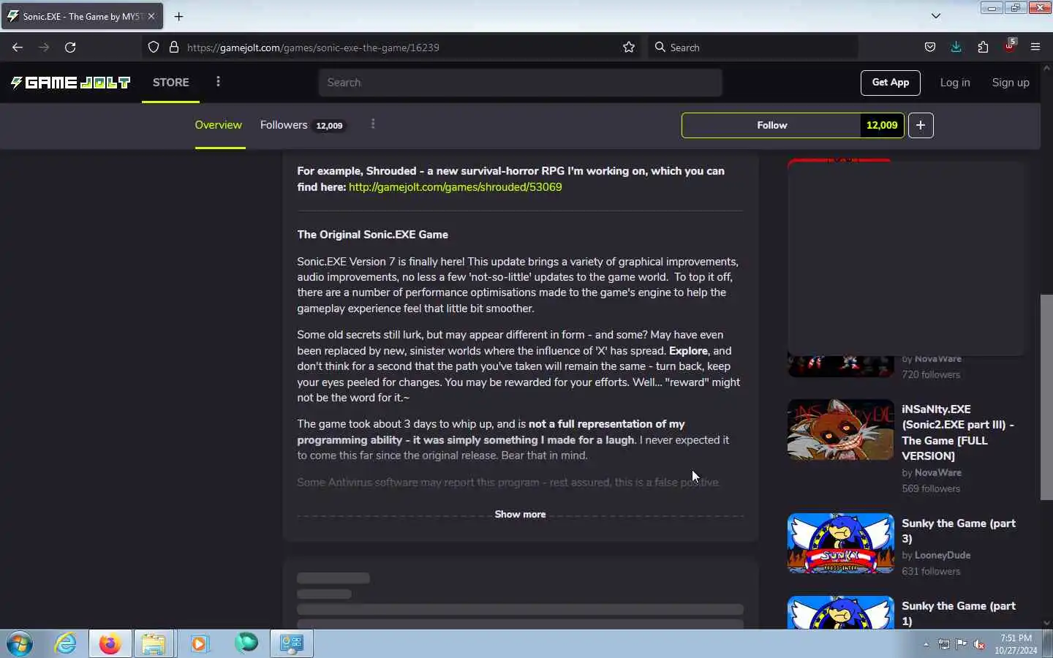Open the Log in link

click(955, 83)
